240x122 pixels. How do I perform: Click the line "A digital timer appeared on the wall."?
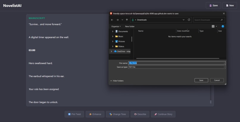[x=49, y=37]
